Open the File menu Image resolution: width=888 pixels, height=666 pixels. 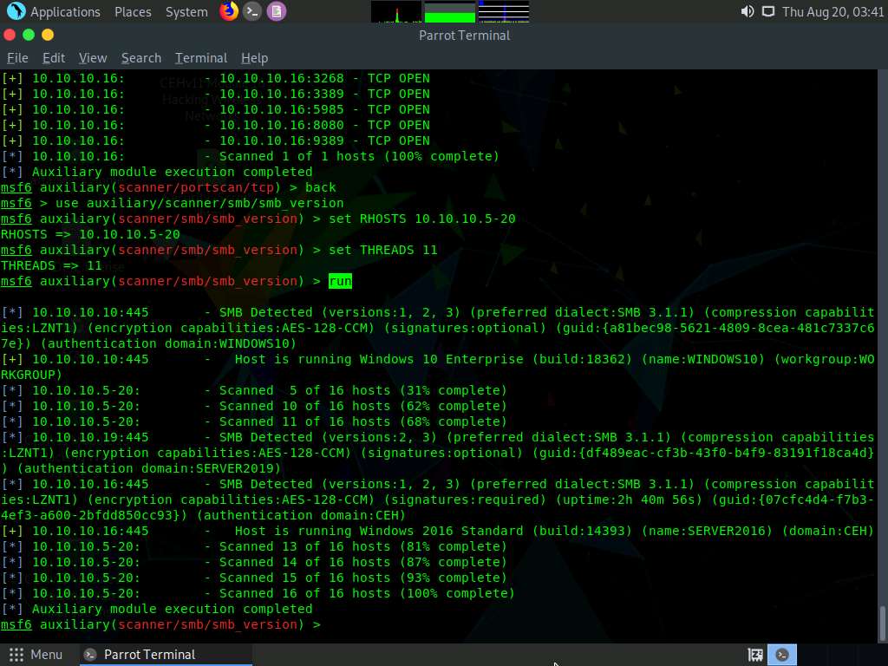click(17, 58)
